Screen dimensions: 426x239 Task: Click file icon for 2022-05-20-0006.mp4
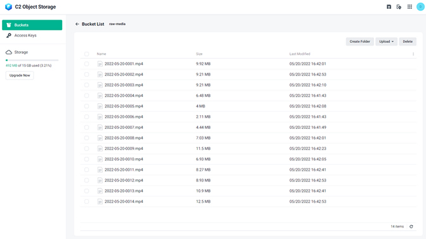(x=100, y=117)
